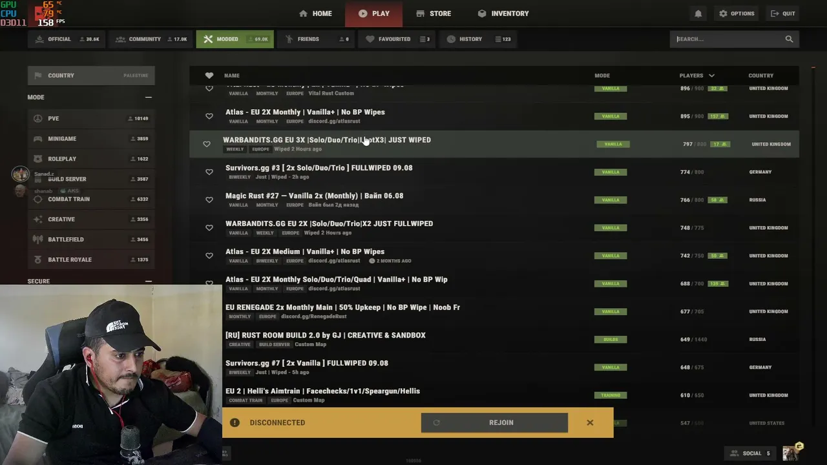
Task: Select the Magic Rust #27 server name
Action: 315,196
